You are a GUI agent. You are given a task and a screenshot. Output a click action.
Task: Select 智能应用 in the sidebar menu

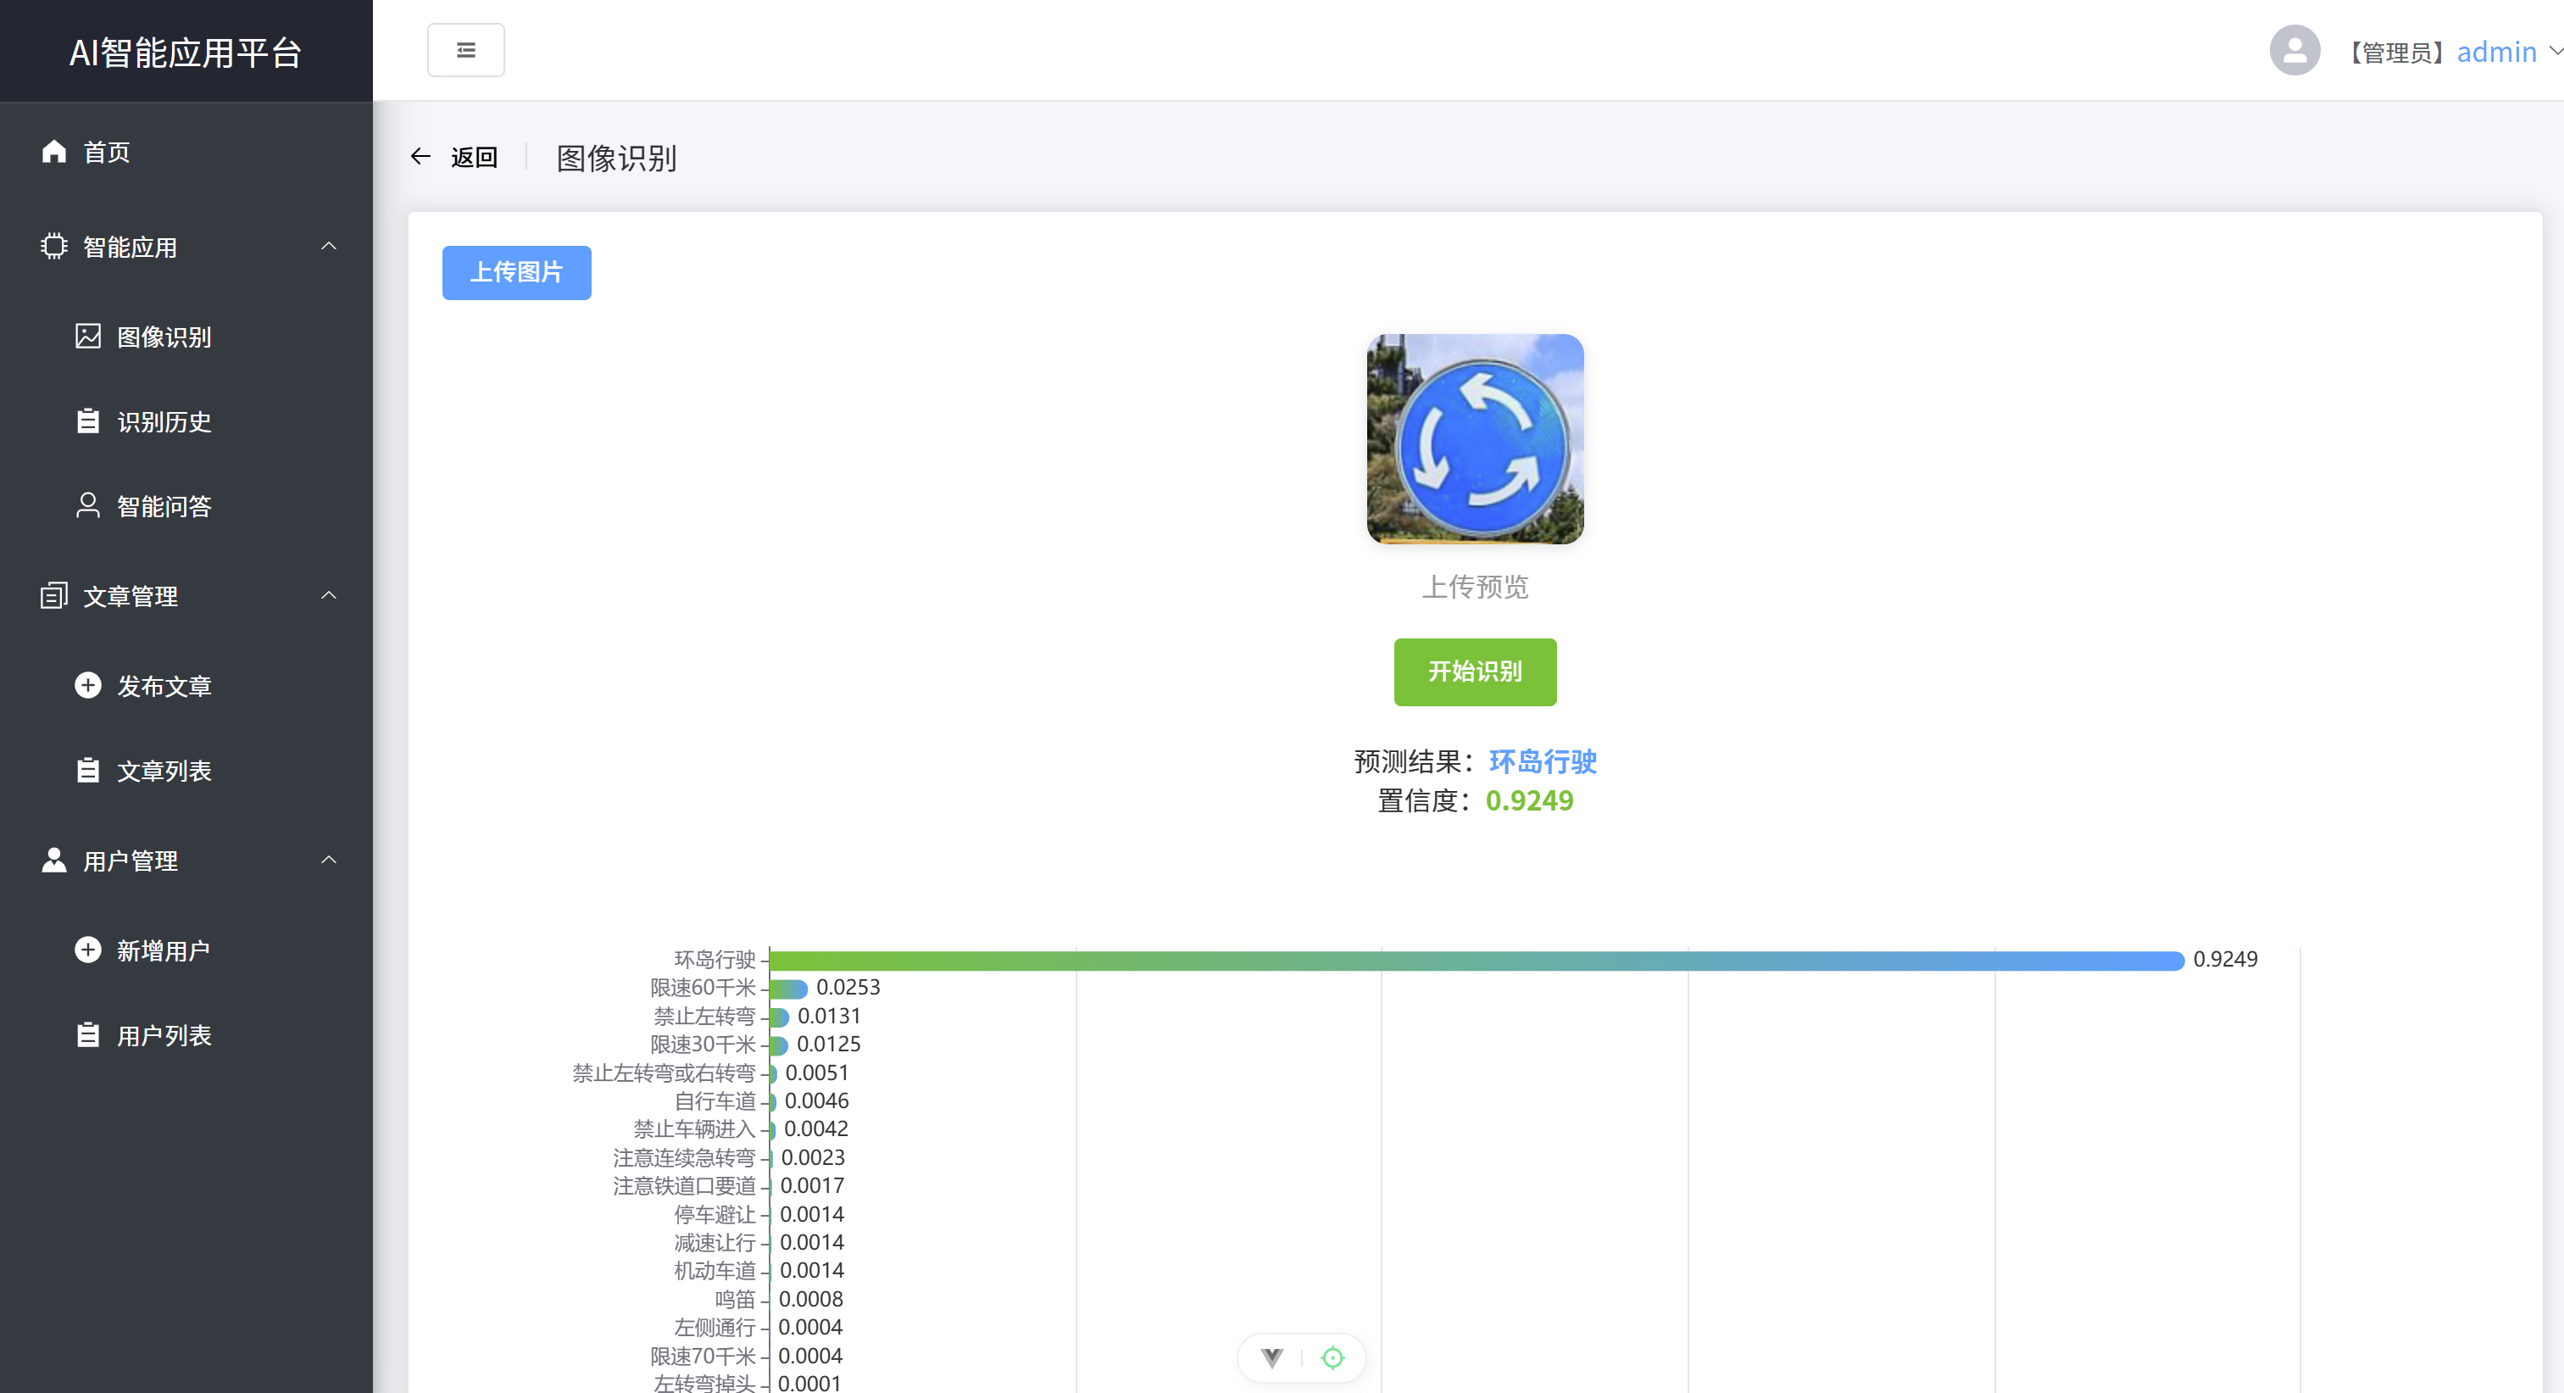(x=130, y=246)
